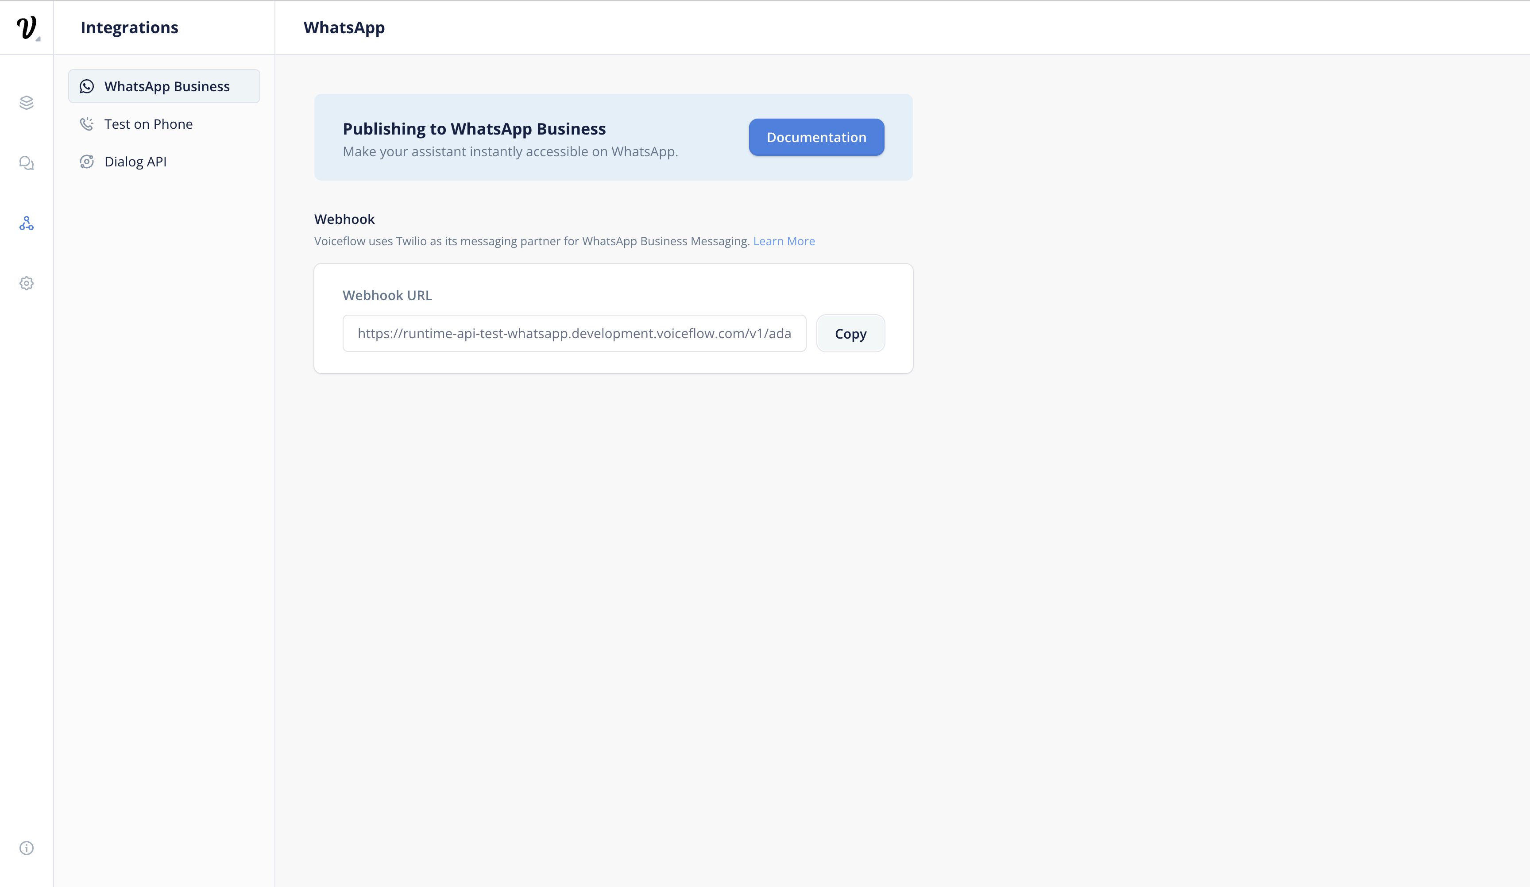This screenshot has width=1530, height=887.
Task: Click the info circle icon at bottom
Action: point(26,848)
